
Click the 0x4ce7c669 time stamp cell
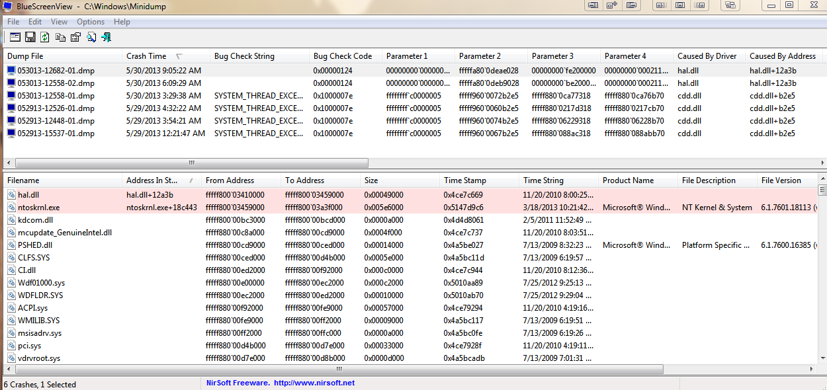tap(463, 195)
